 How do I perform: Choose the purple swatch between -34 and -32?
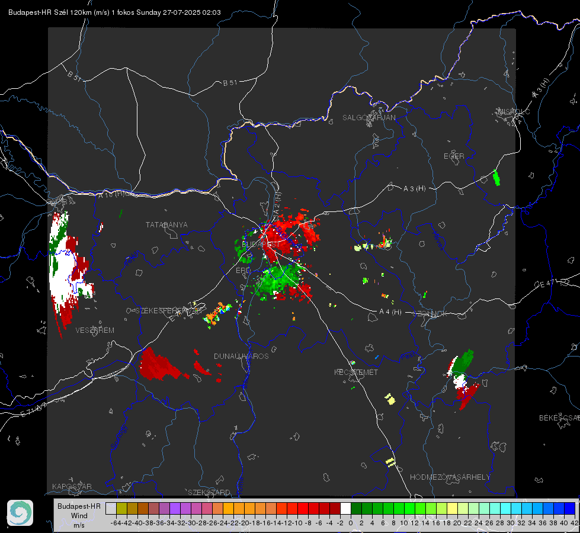click(x=175, y=508)
